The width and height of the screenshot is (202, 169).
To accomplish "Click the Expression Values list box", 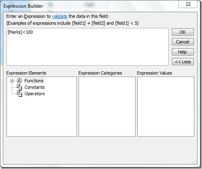I will [x=166, y=107].
